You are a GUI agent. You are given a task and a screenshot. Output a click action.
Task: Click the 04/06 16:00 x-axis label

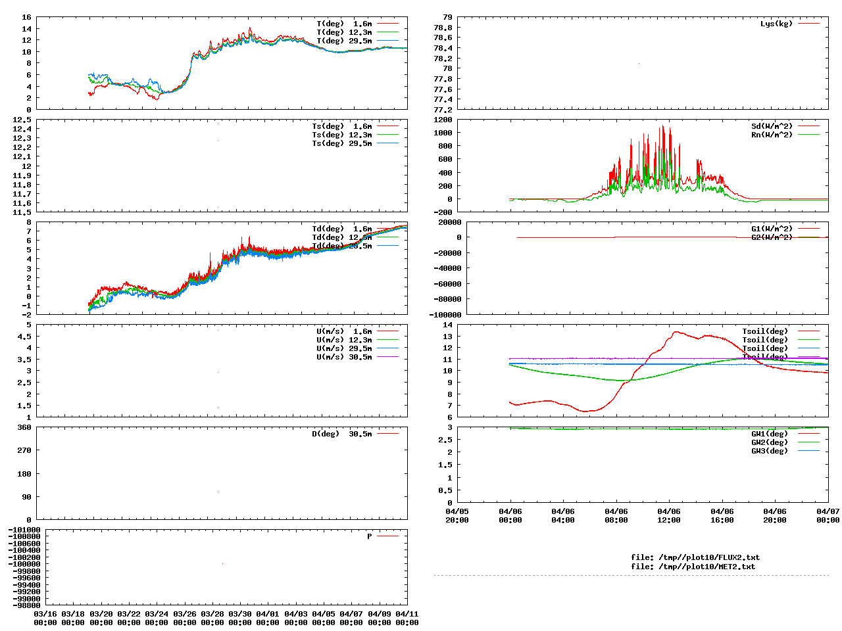tap(722, 515)
